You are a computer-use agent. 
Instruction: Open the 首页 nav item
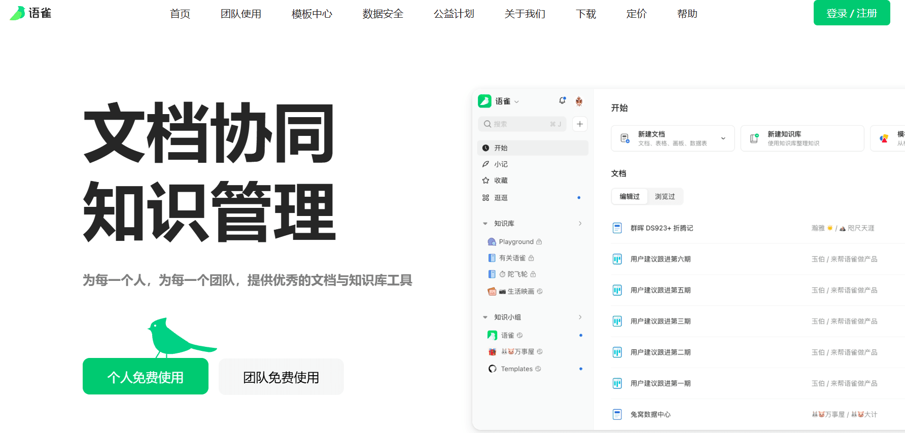(x=180, y=14)
